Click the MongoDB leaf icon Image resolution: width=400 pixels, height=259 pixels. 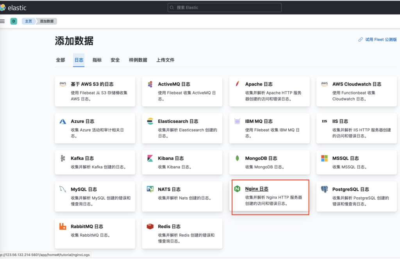pos(237,158)
